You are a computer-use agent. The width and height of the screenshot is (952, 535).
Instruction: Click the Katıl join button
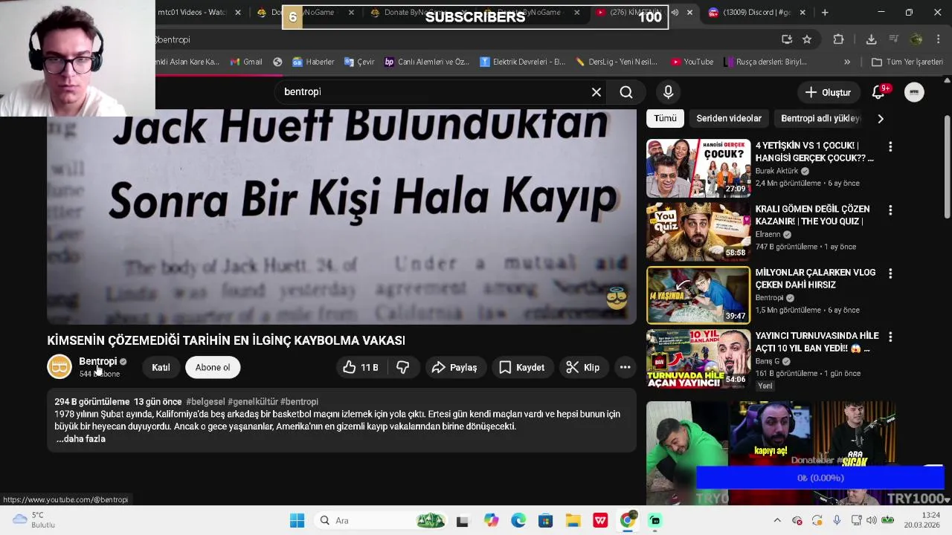pyautogui.click(x=161, y=367)
